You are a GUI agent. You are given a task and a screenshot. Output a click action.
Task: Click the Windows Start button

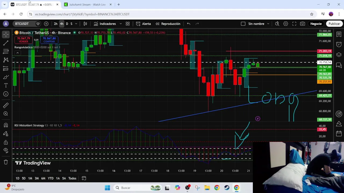(x=107, y=188)
